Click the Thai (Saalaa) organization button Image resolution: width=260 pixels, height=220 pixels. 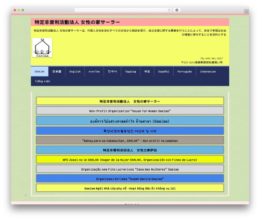tap(130, 121)
